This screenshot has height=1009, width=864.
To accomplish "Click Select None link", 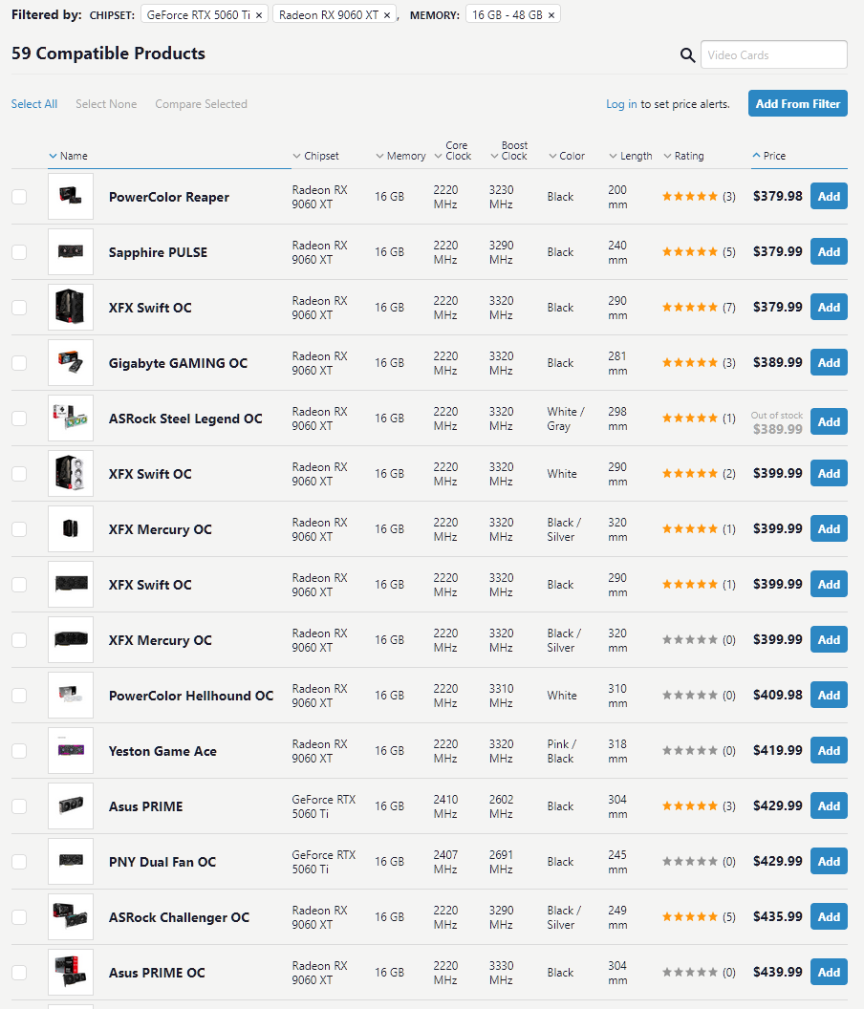I will [x=106, y=104].
